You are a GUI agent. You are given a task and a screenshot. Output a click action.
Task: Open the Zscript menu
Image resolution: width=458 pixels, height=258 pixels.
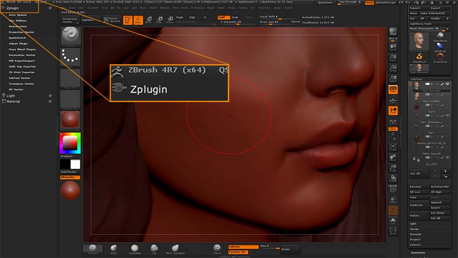pyautogui.click(x=289, y=8)
